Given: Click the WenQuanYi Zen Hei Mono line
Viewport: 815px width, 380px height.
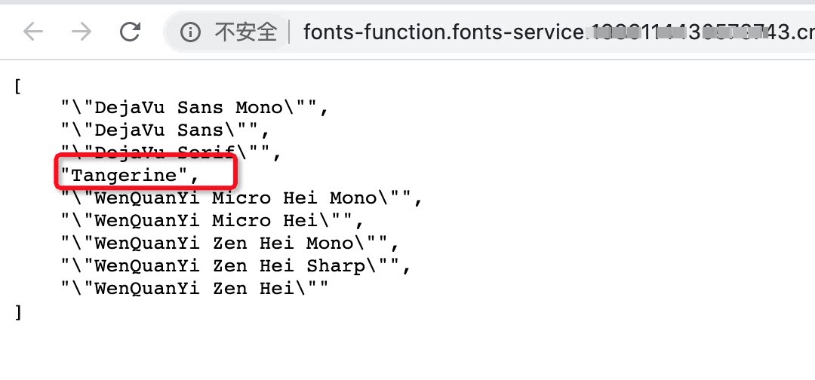Looking at the screenshot, I should pyautogui.click(x=230, y=244).
